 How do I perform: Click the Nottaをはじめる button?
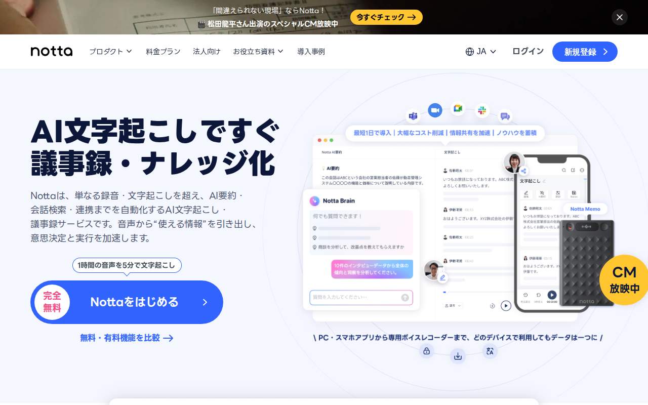[x=127, y=302]
